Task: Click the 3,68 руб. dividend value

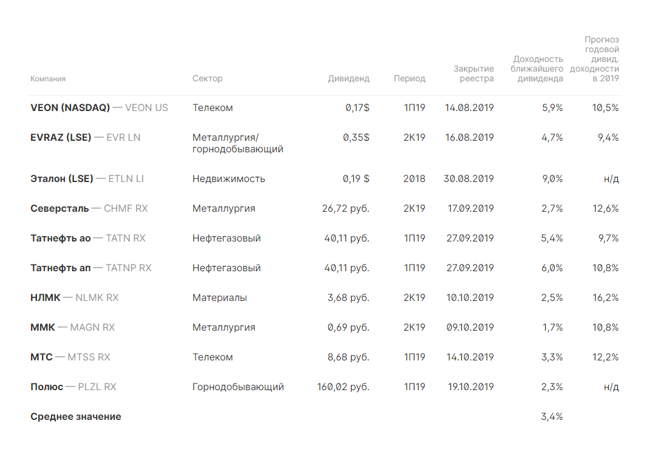Action: point(348,297)
